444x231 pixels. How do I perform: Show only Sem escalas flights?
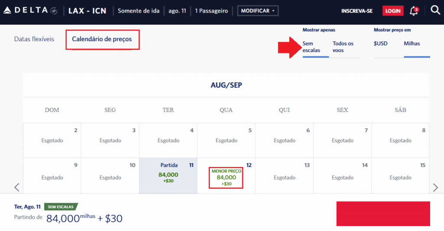coord(311,47)
